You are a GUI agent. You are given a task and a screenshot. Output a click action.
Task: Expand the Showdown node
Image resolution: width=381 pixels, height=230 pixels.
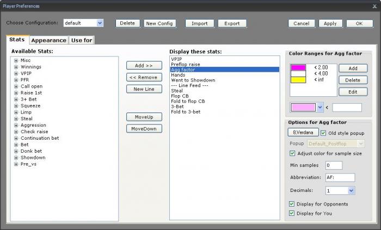16,158
